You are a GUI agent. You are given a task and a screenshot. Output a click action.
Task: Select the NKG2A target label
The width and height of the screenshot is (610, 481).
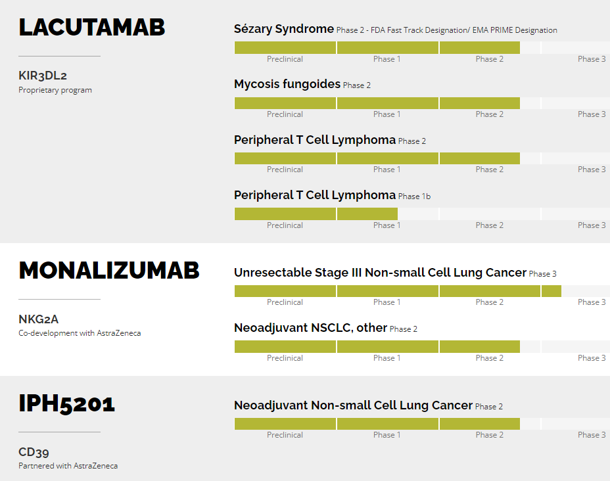(x=39, y=319)
